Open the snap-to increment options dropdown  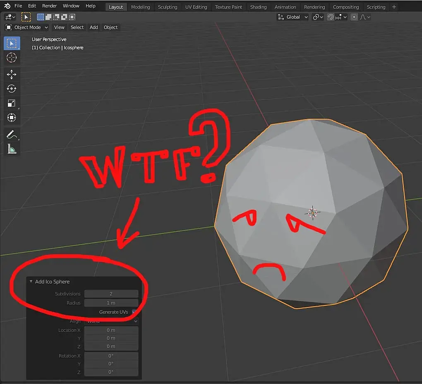(x=341, y=17)
